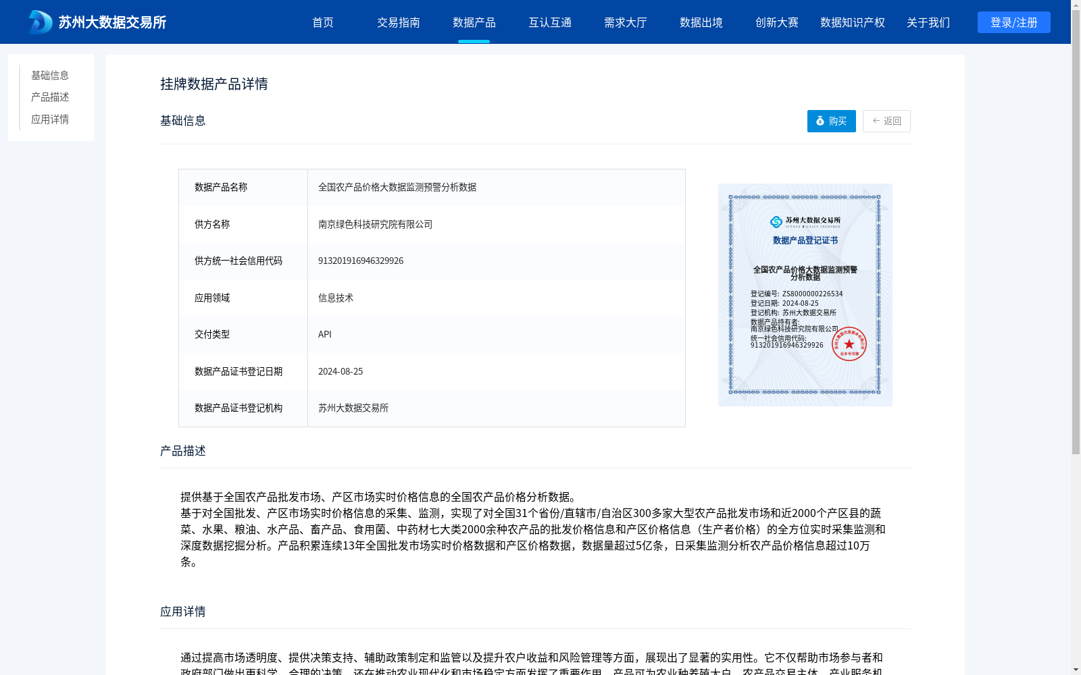Click the 应用领域 label cell
This screenshot has height=675, width=1081.
pyautogui.click(x=243, y=298)
